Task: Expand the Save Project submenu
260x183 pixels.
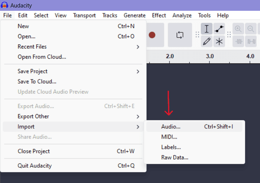Action: [x=73, y=71]
